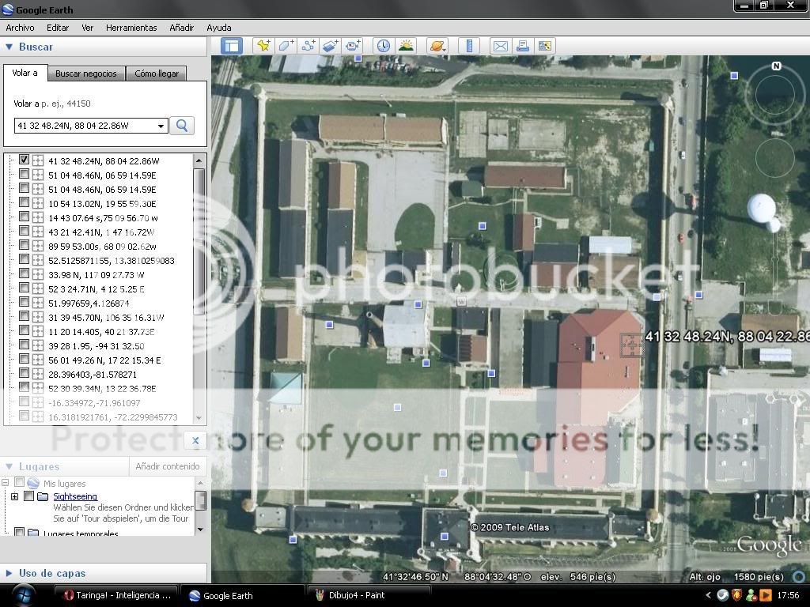Click the search results scrollbar up arrow
This screenshot has width=810, height=607.
pyautogui.click(x=199, y=160)
